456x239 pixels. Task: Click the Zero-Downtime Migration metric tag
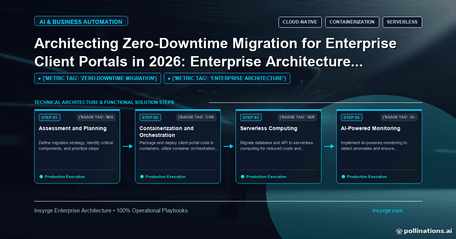click(x=98, y=78)
